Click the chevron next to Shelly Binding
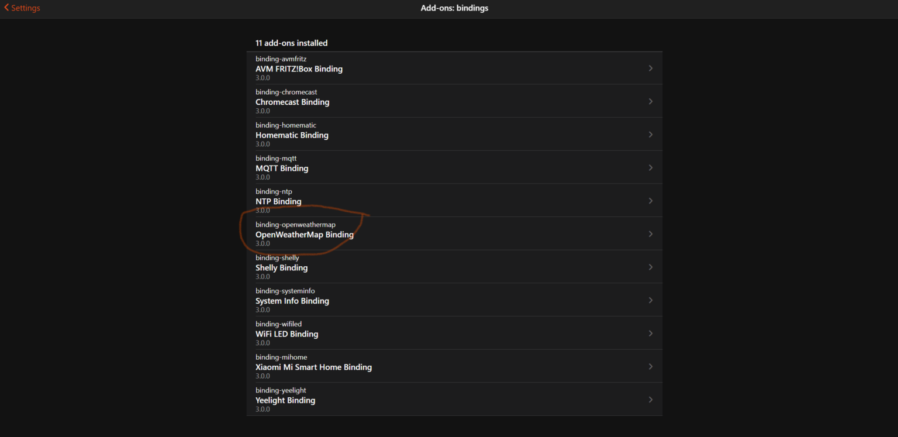Viewport: 898px width, 437px height. pyautogui.click(x=651, y=267)
